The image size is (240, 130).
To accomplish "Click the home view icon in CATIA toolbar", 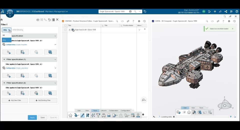I will click(189, 112).
